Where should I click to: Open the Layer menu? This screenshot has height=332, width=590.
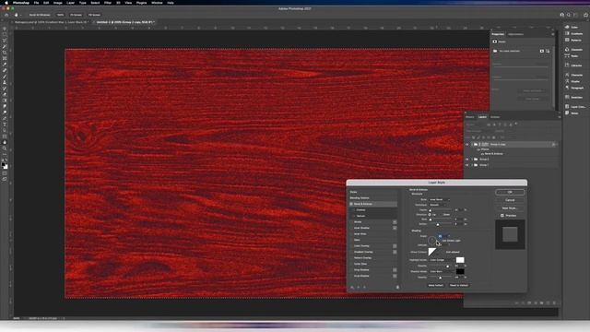(70, 3)
